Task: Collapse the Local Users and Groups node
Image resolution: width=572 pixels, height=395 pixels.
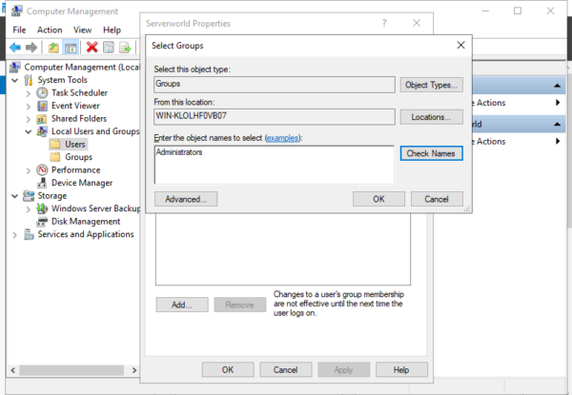Action: click(x=29, y=131)
